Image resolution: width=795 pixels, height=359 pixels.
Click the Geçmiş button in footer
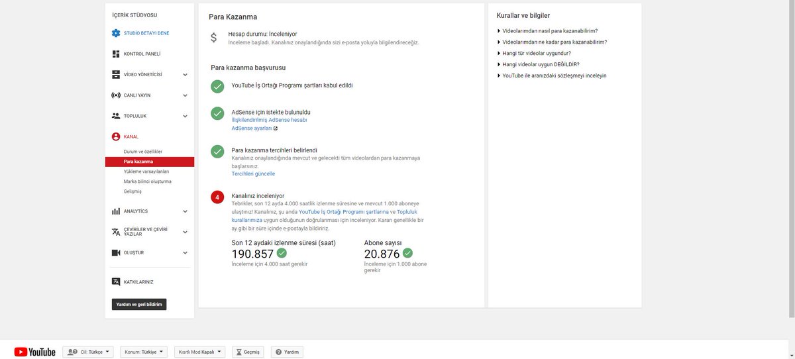pos(248,352)
